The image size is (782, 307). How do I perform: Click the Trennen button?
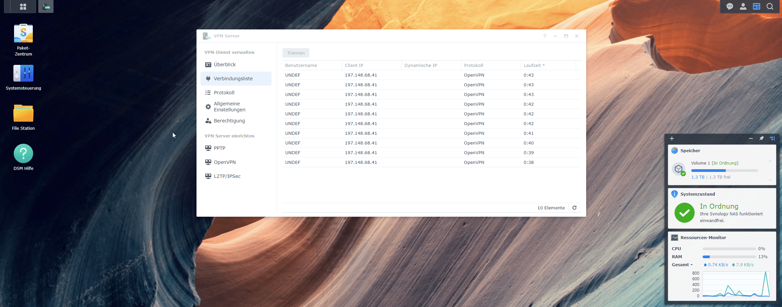tap(296, 53)
